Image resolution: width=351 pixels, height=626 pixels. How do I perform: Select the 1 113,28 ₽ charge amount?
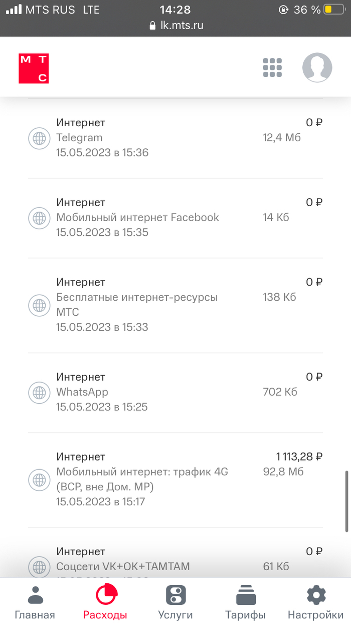point(299,457)
